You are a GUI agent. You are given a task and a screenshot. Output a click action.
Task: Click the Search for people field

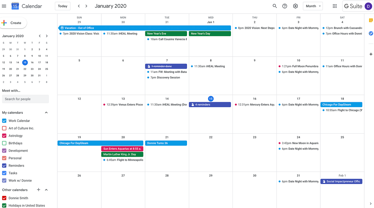[25, 99]
